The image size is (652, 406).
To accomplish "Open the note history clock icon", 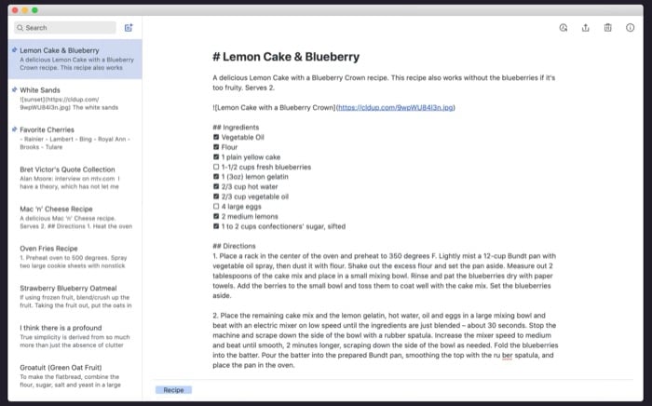I will 564,28.
